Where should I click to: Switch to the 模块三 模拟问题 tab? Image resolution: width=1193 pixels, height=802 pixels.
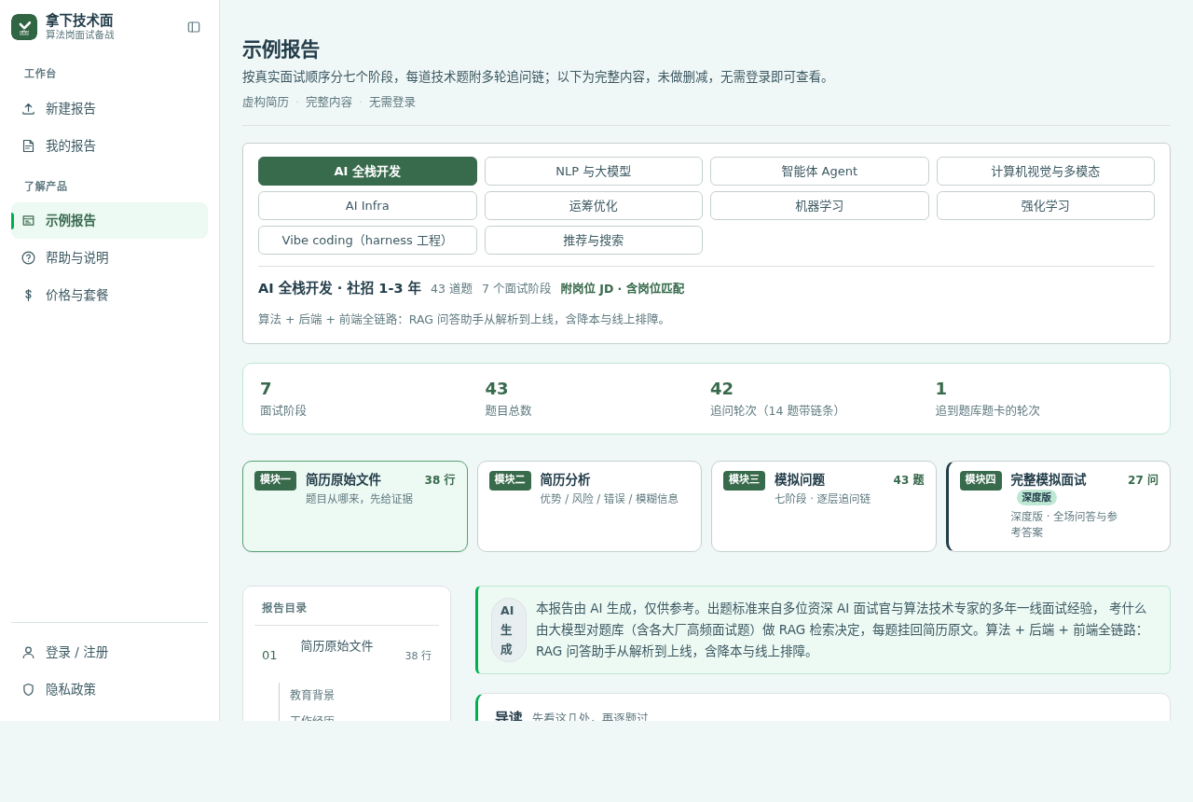pyautogui.click(x=824, y=506)
